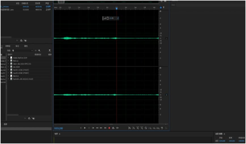246x144 pixels.
Task: Zoom out amplitude on the waveform
Action: (134, 128)
